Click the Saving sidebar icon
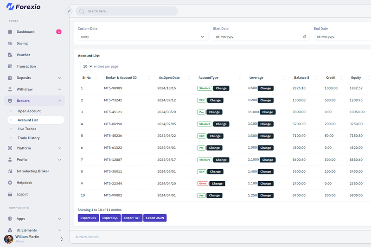The width and height of the screenshot is (371, 247). [x=10, y=44]
